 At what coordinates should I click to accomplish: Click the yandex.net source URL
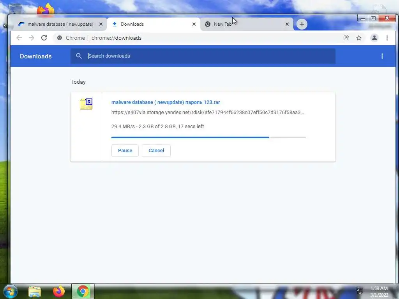[208, 113]
